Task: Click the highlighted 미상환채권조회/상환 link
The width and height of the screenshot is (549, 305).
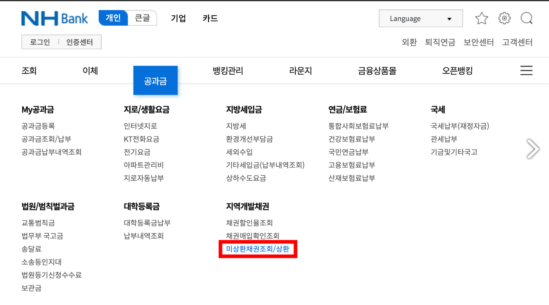Action: coord(258,249)
